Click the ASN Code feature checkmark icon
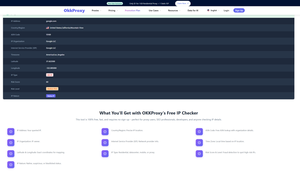 199,131
